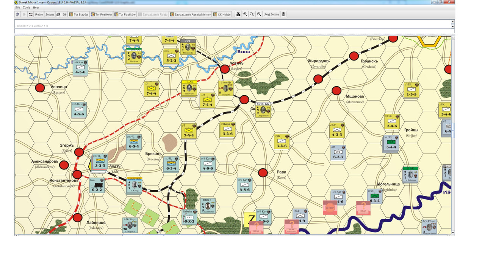Select the 1/35 infantry counter

(x=208, y=100)
